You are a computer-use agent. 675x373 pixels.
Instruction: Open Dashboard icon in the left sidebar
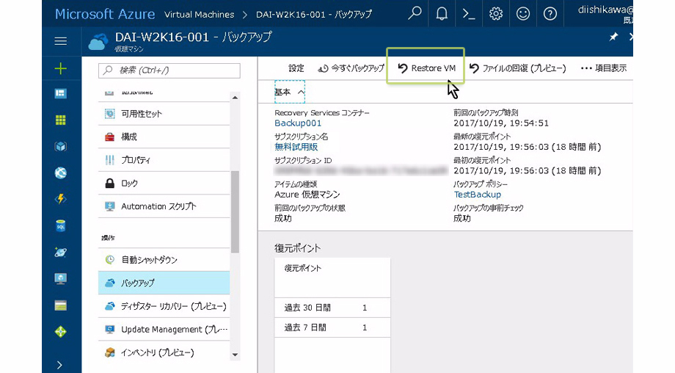(61, 93)
